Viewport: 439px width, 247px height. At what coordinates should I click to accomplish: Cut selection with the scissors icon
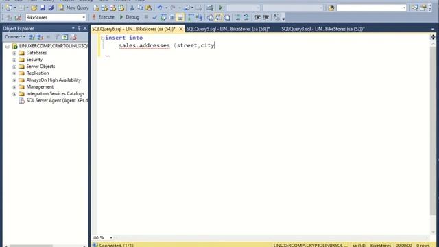click(132, 8)
